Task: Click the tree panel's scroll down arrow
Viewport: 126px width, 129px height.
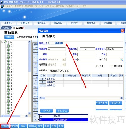Action: (29, 113)
